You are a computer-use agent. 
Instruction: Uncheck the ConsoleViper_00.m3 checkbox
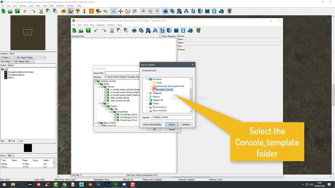pos(115,114)
